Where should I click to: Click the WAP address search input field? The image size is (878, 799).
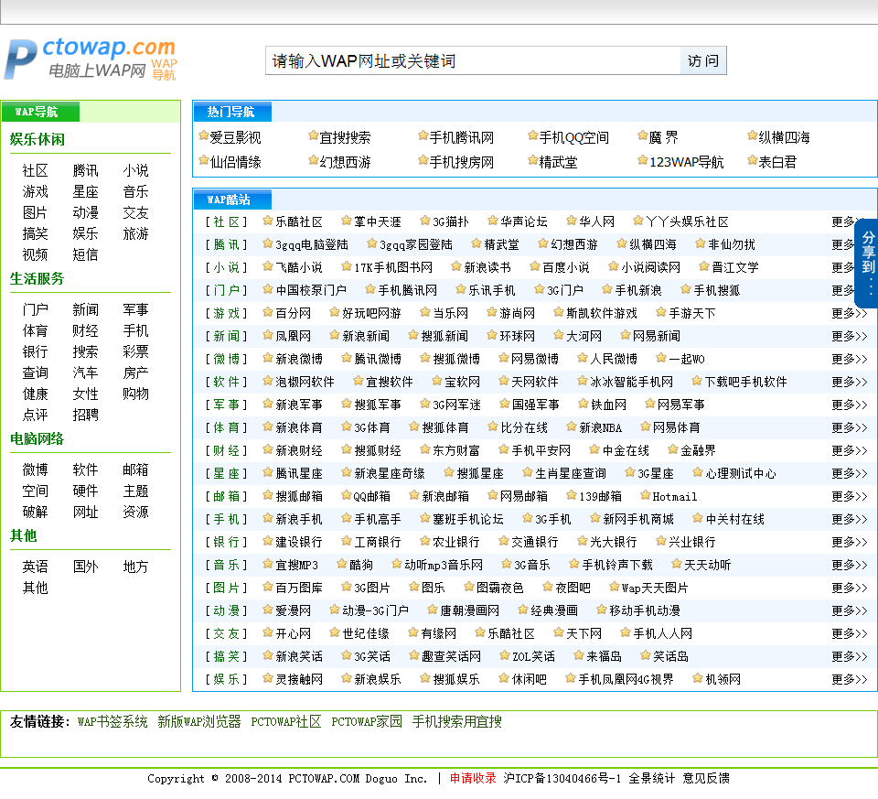[x=473, y=61]
